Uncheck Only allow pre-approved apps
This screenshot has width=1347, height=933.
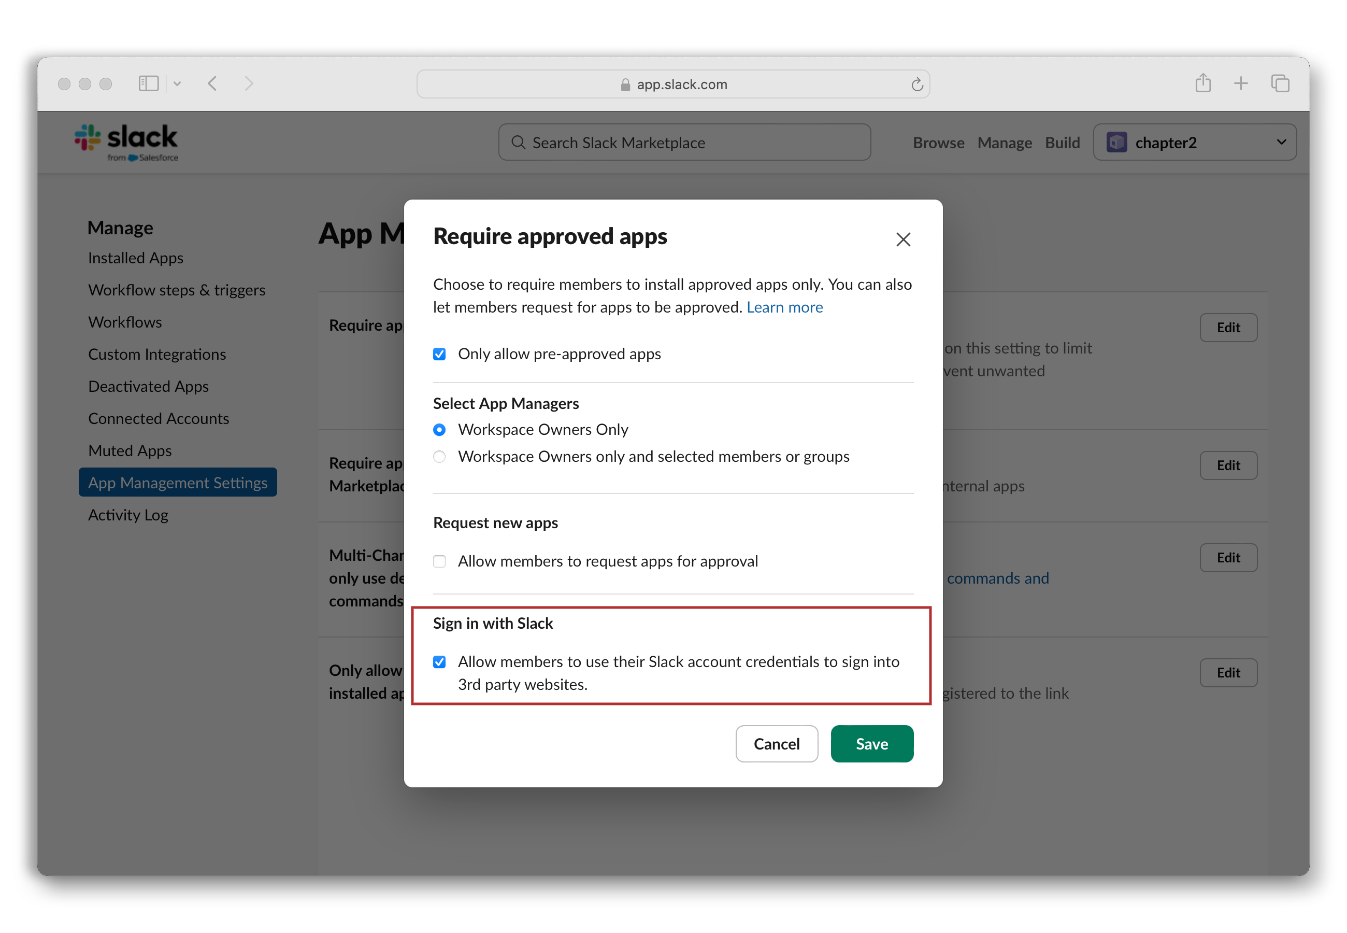tap(439, 354)
